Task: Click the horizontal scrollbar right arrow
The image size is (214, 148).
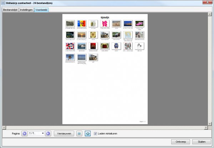Action: click(206, 127)
